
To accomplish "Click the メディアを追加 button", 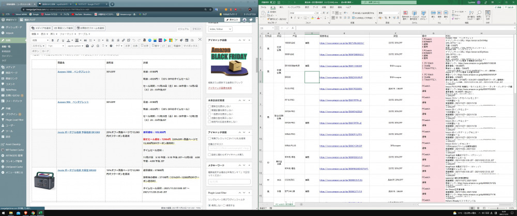I will [42, 28].
